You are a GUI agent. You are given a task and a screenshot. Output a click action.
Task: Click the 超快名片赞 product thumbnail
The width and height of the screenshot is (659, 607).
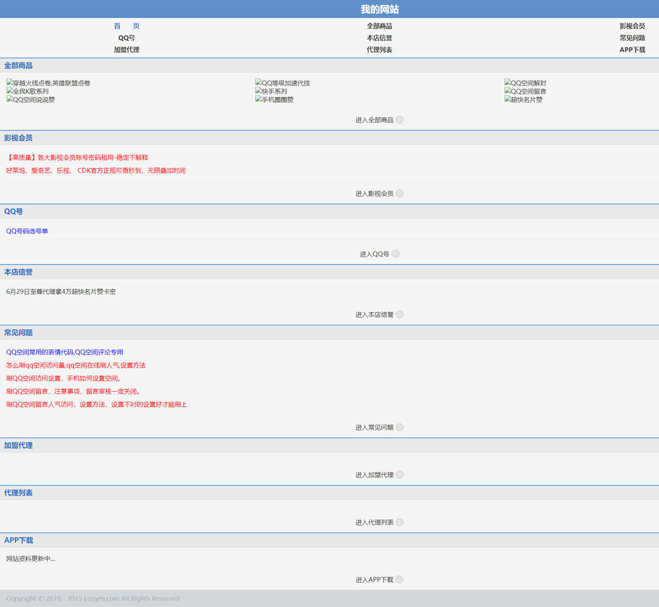coord(523,99)
